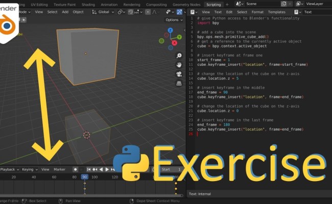
Task: Add a new workspace with plus
Action: 227,5
